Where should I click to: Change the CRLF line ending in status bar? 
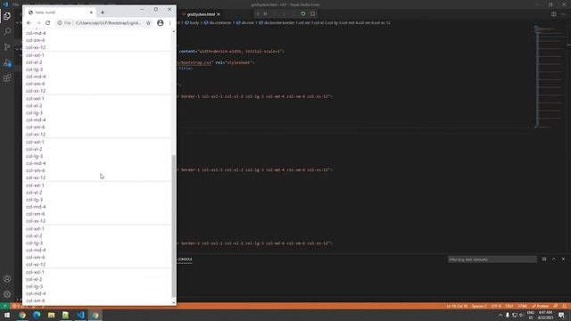(x=509, y=306)
